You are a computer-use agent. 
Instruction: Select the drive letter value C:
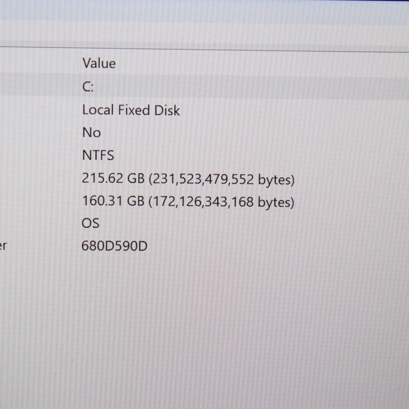(88, 87)
